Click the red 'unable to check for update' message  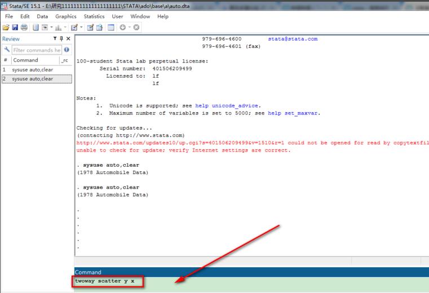pos(183,150)
